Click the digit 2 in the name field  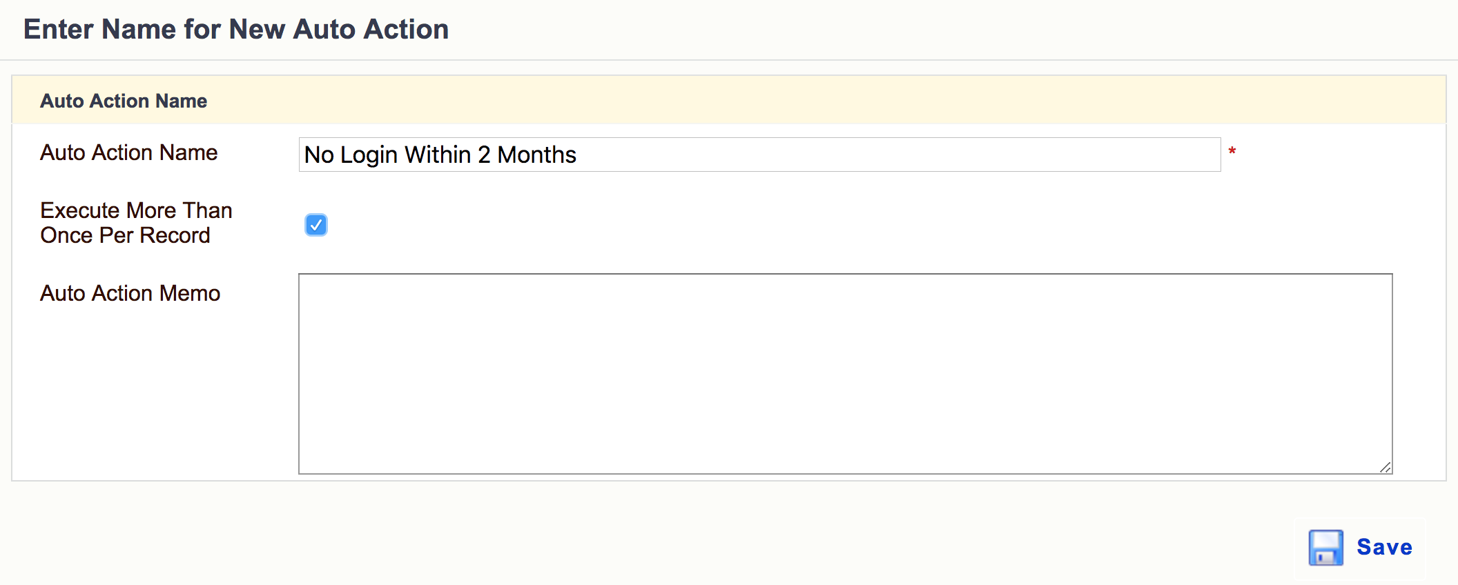pos(484,155)
